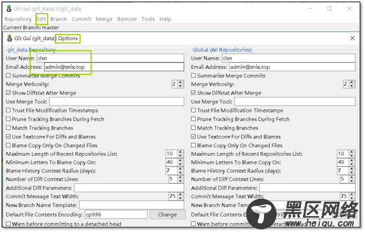Open the Tools menu
Viewport: 365px width, 232px height.
click(x=148, y=19)
